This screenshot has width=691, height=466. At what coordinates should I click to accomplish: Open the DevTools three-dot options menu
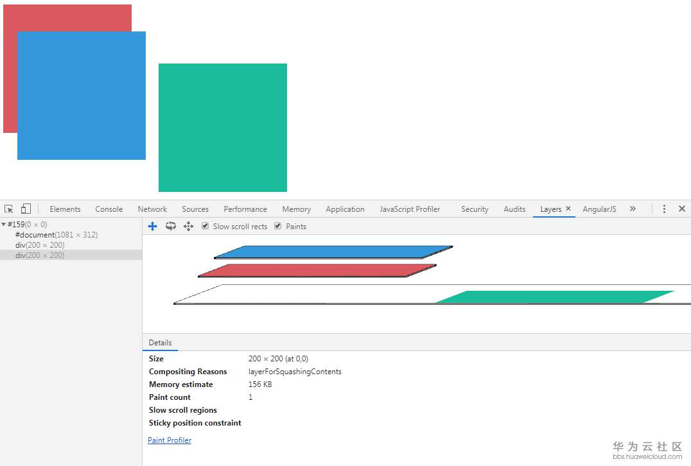[664, 209]
